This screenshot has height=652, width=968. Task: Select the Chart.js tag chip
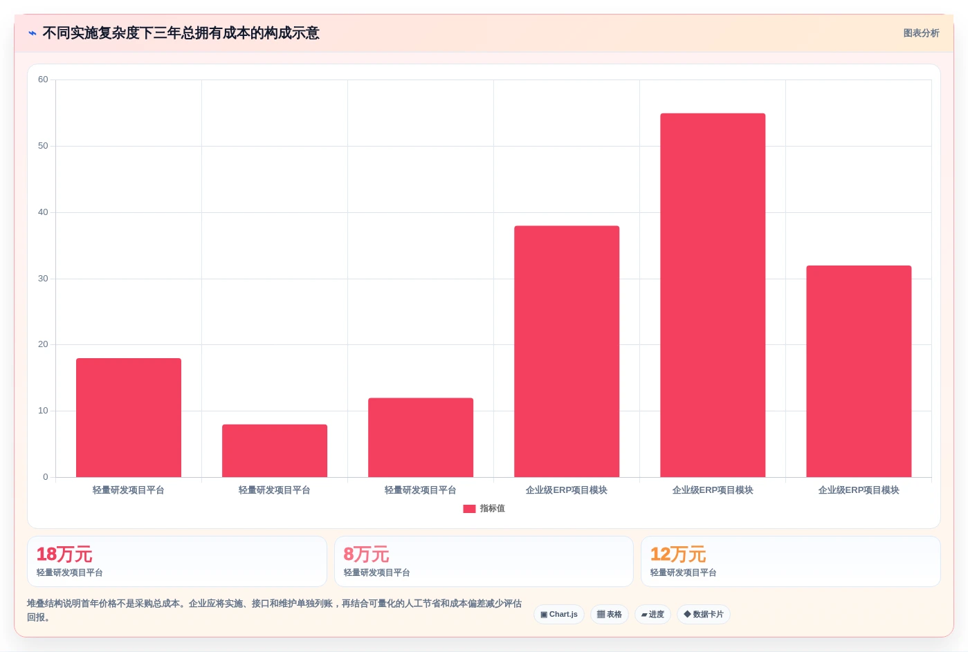(x=559, y=614)
